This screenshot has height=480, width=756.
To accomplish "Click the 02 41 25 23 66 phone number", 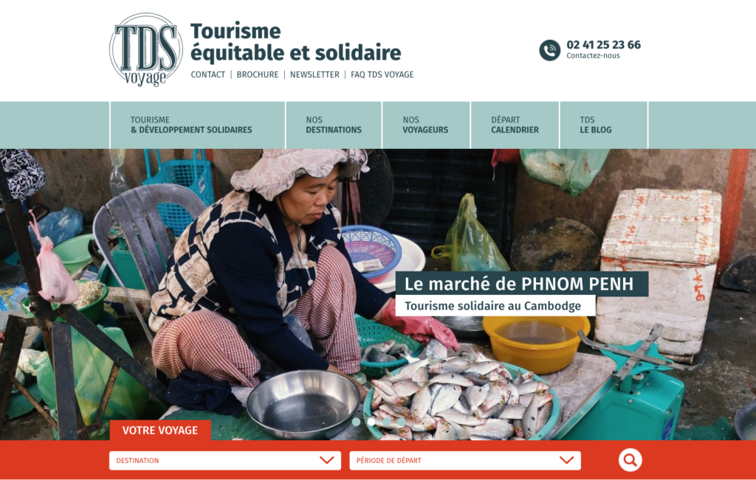I will click(x=604, y=45).
